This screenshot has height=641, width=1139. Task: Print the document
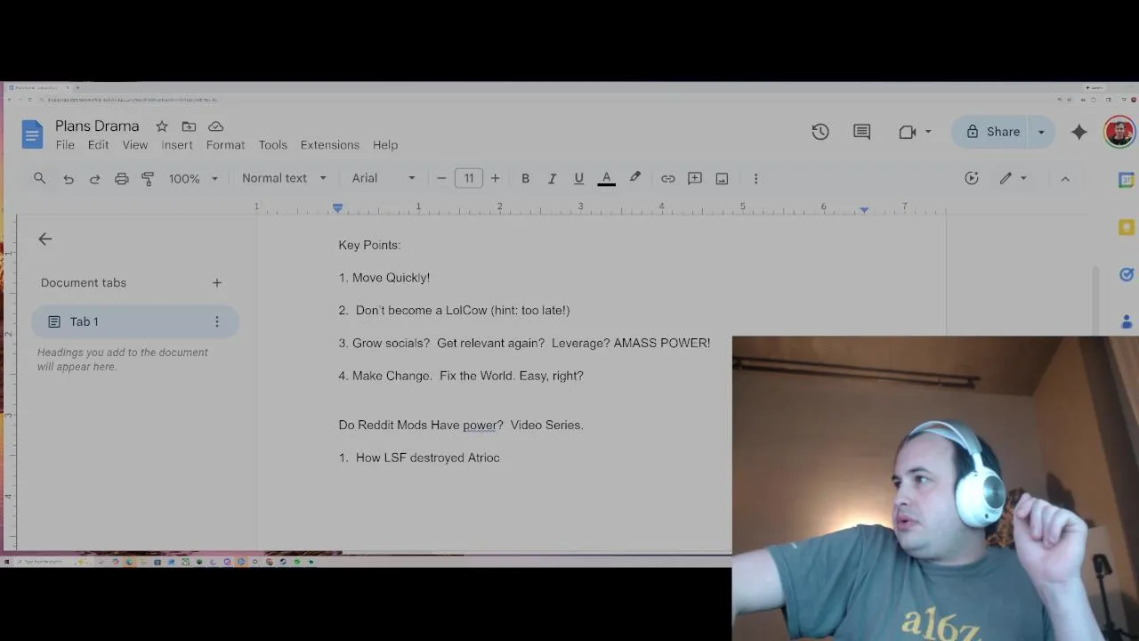(121, 178)
